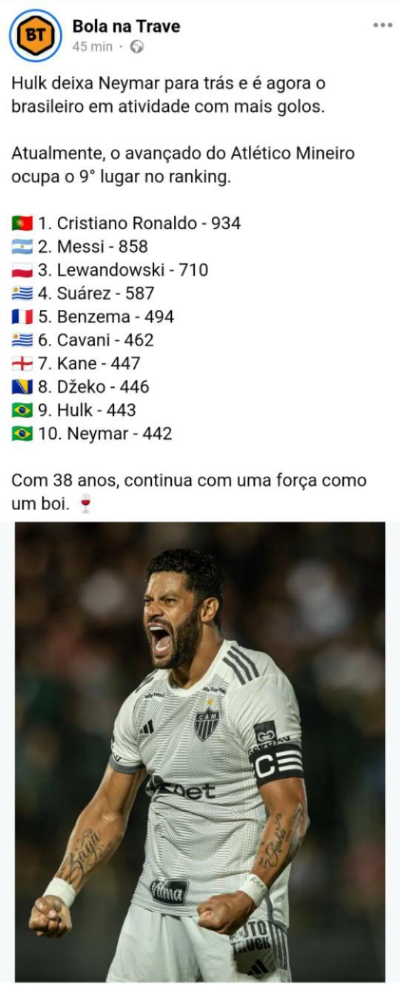Click the Uruguay flag beside Cavani
Viewport: 400px width, 986px height.
22,340
